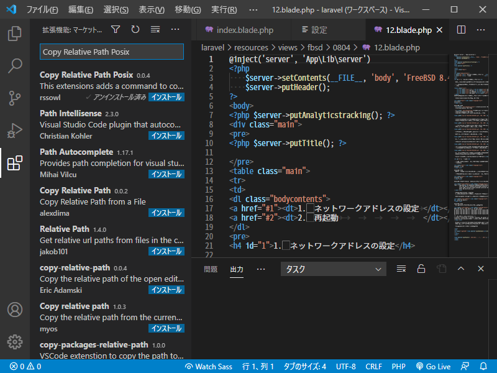Maximize the panel with the chevron-up arrow

tap(461, 269)
